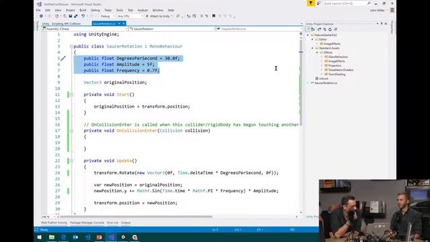430x242 pixels.
Task: Switch to Unity Scripting API Collision tab
Action: click(62, 24)
